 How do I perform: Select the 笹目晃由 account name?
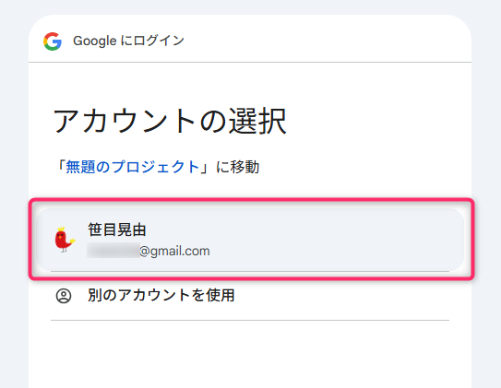[117, 229]
